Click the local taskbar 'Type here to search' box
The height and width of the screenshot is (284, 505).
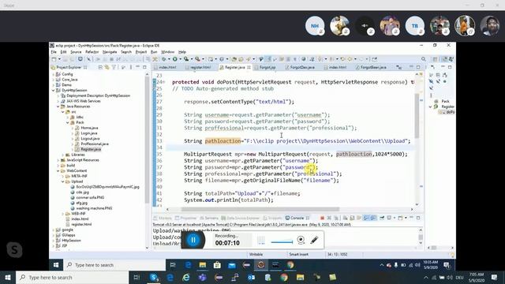(x=72, y=277)
